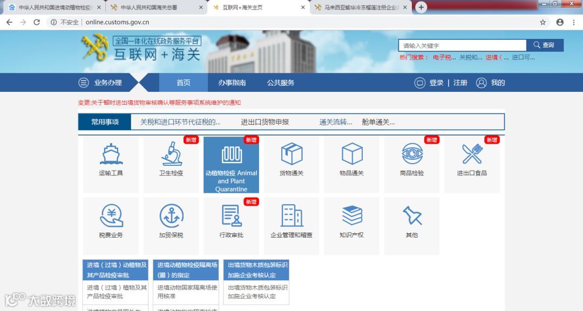
Task: Click hot search term 关税和...
Action: point(471,57)
